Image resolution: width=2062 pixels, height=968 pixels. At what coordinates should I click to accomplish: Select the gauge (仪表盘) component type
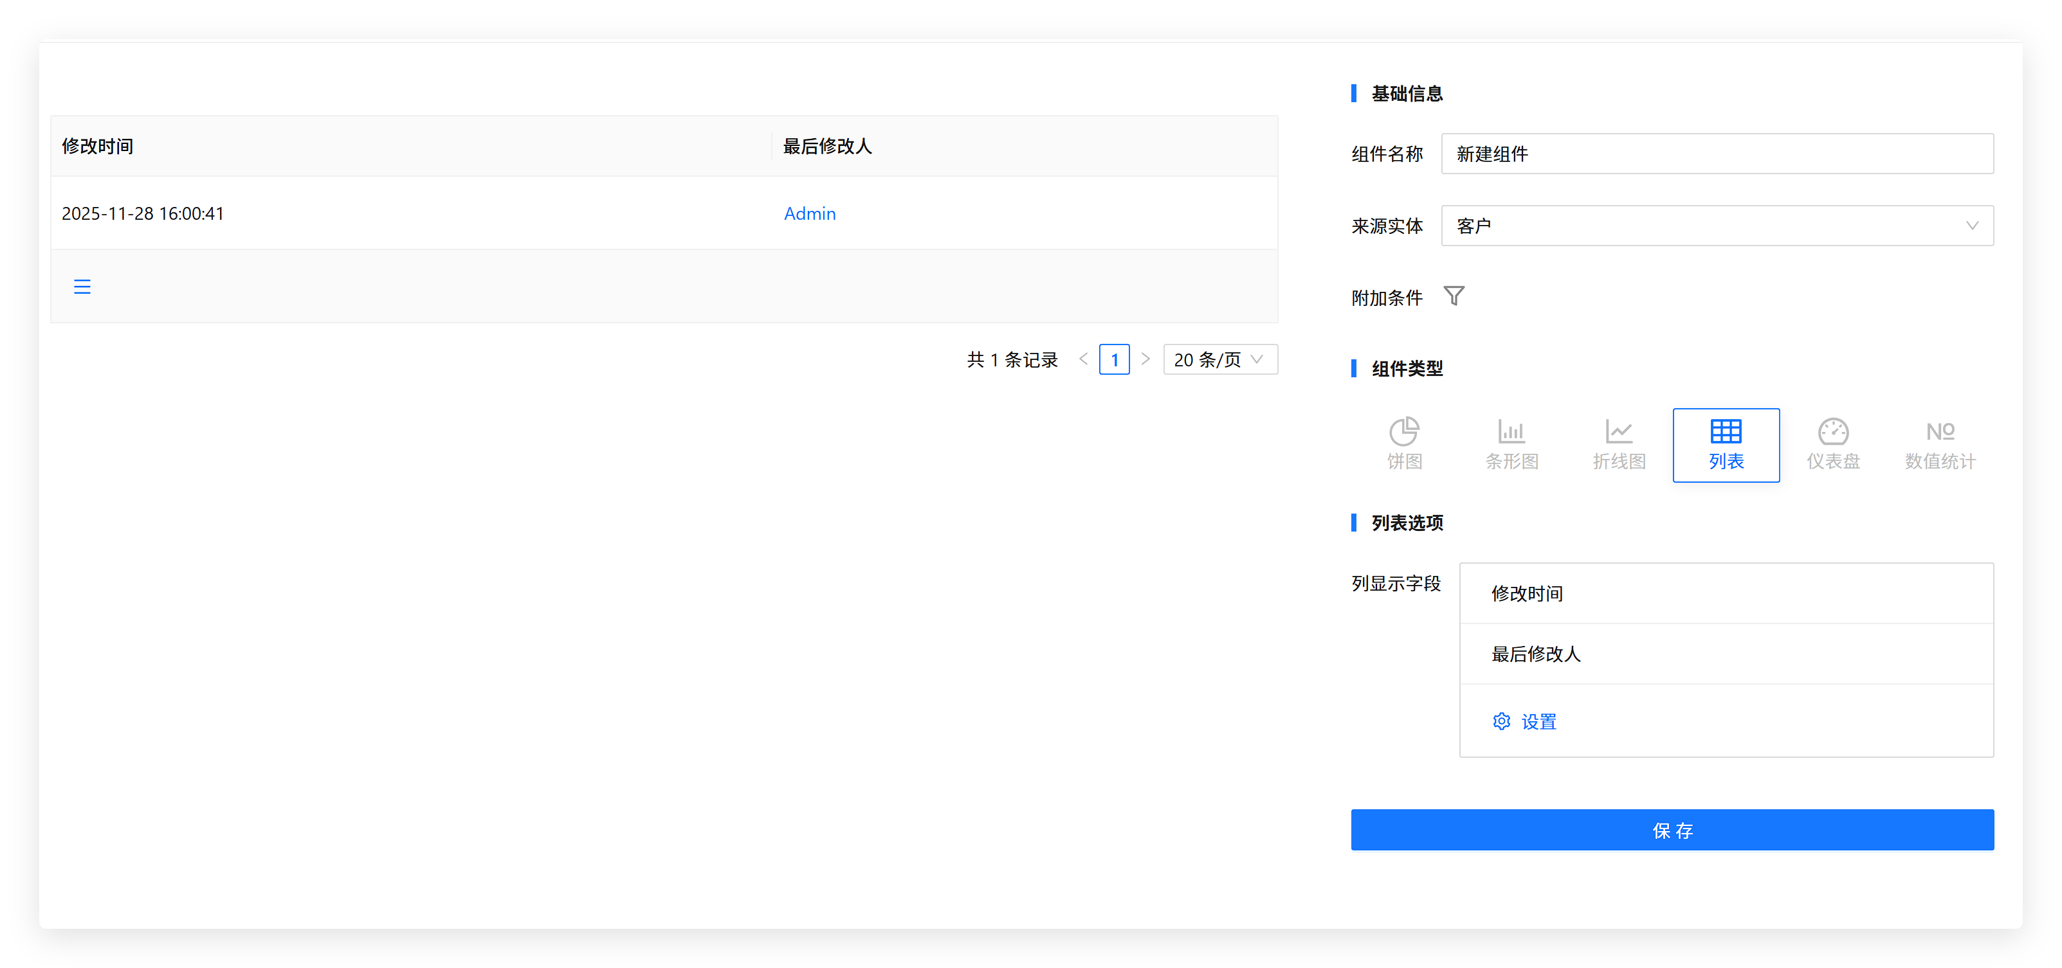click(1833, 444)
